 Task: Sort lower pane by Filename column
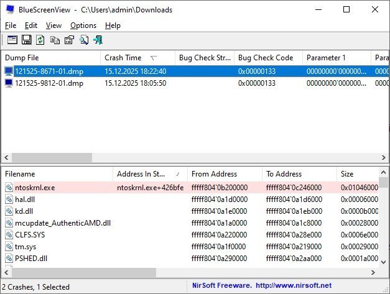click(21, 174)
